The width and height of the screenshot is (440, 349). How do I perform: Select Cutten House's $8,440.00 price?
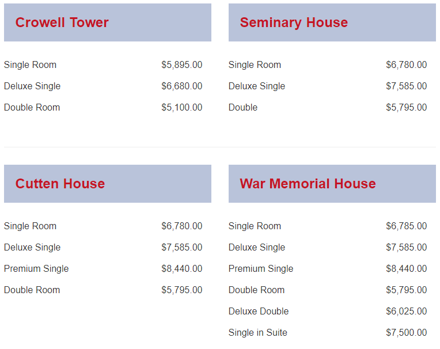coord(181,269)
